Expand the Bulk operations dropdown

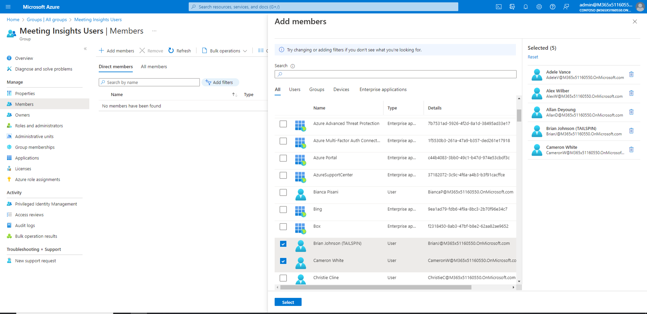coord(225,51)
